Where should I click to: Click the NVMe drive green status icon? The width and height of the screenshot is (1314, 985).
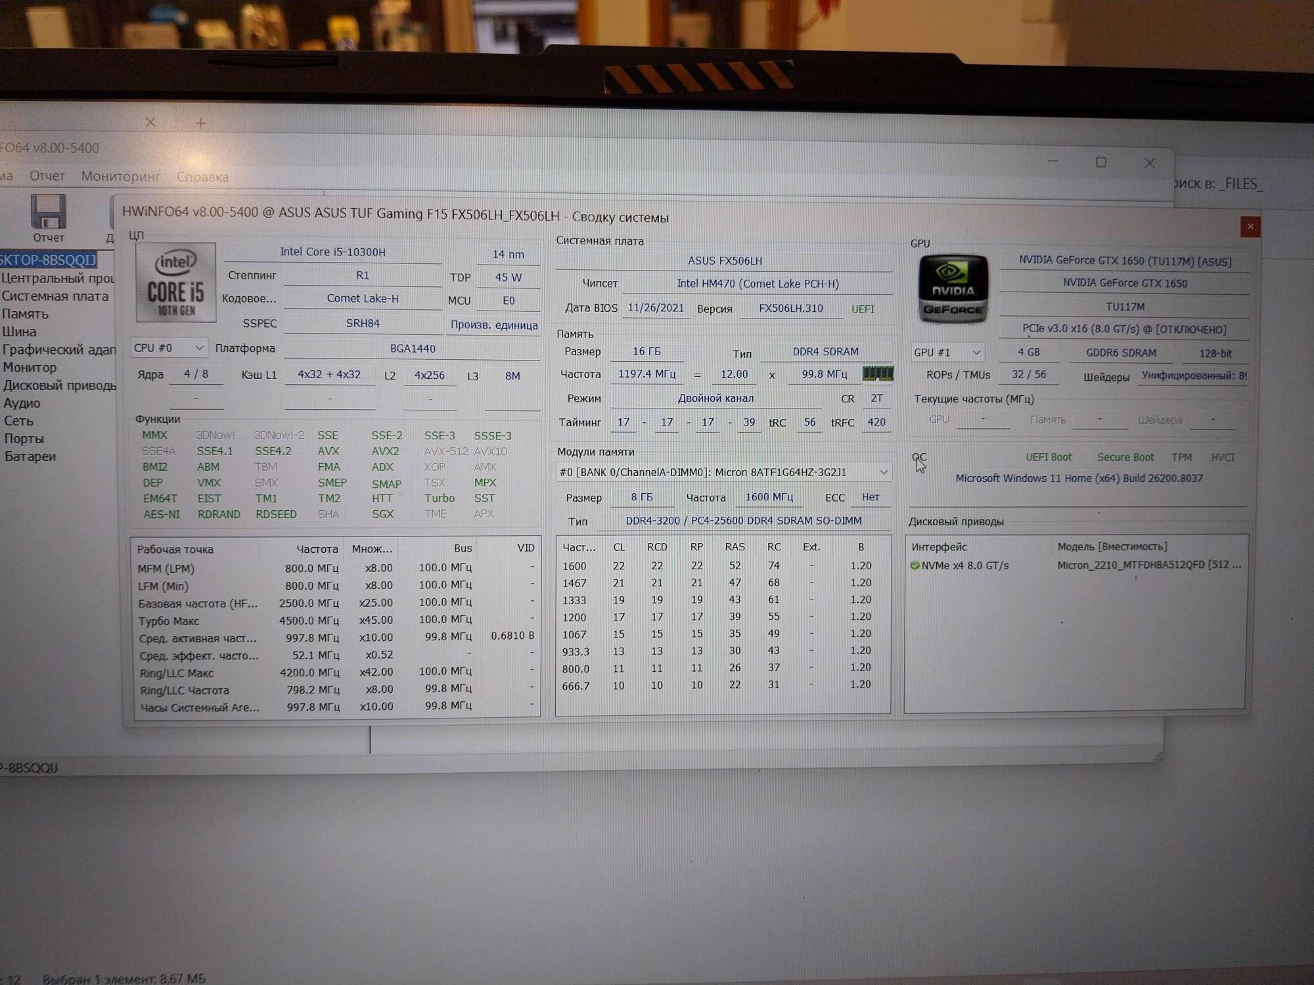(915, 565)
